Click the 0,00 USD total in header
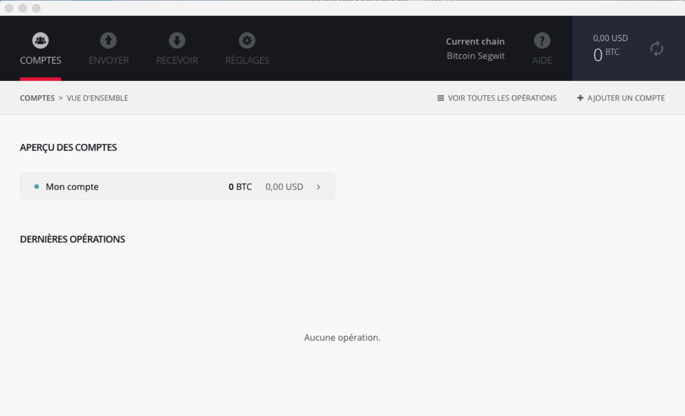Screen dimensions: 685x416 [x=610, y=38]
